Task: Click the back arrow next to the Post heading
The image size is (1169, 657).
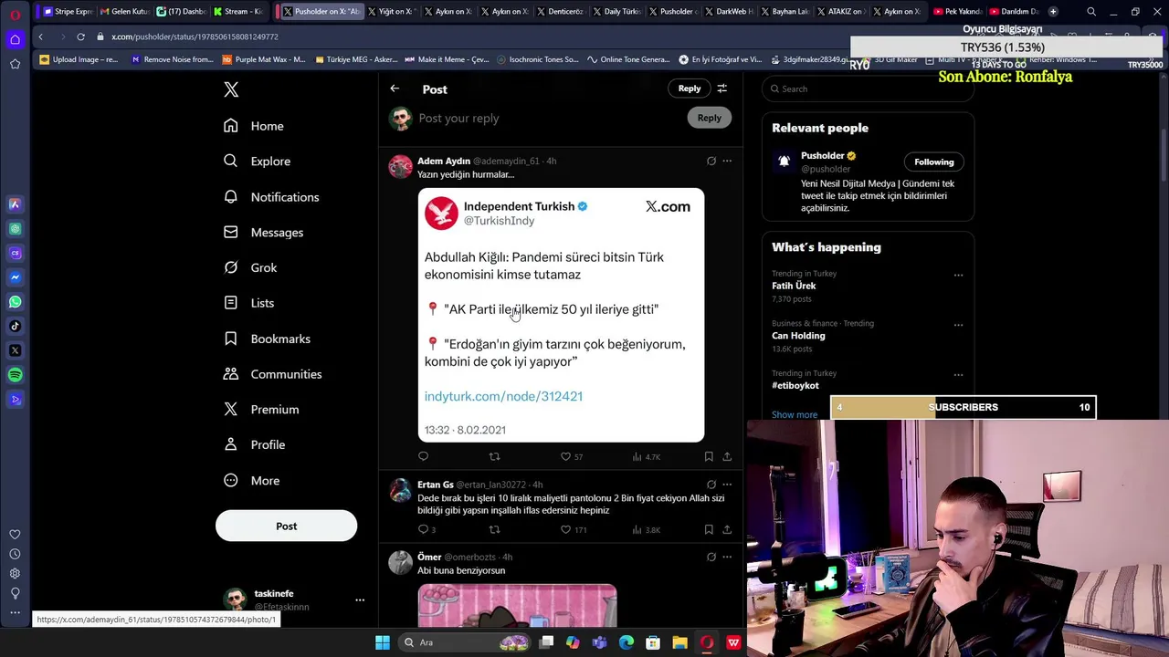Action: point(395,89)
